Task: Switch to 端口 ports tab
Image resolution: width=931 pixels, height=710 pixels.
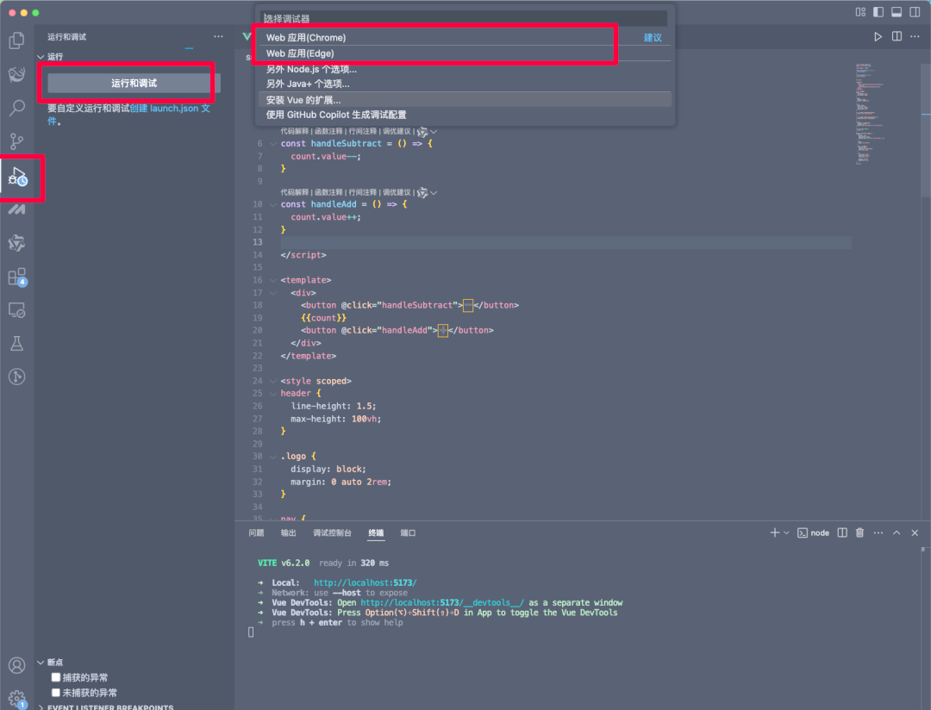Action: point(408,532)
